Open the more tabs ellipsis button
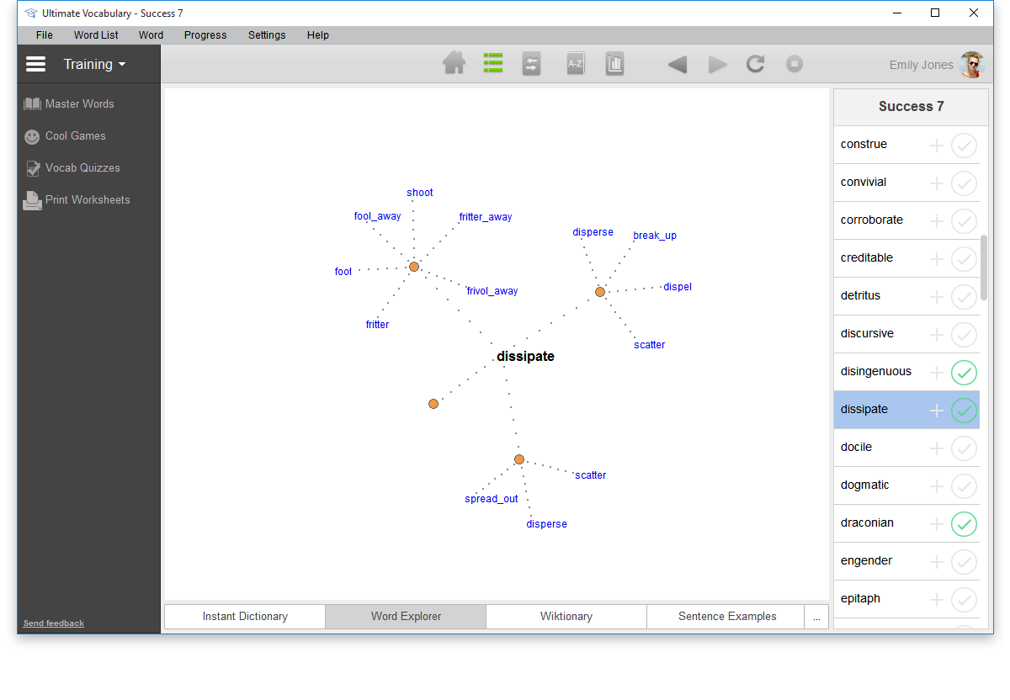Viewport: 1010px width, 700px height. coord(816,617)
